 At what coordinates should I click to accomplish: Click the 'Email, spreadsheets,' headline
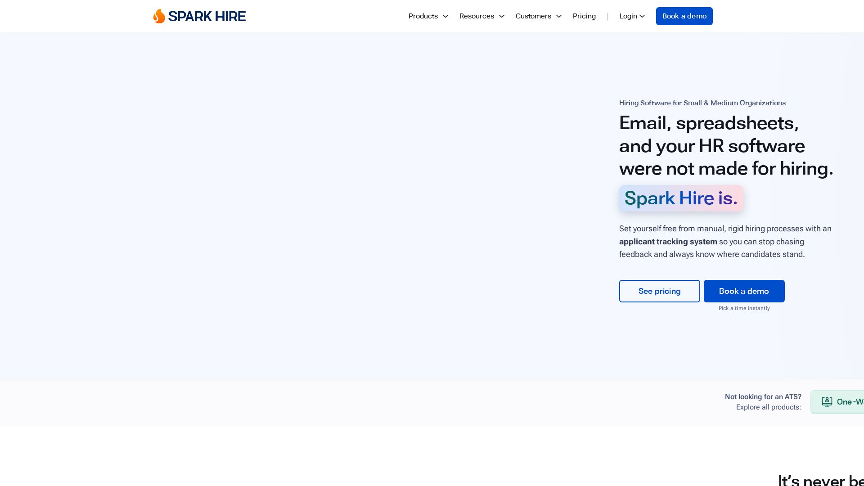point(709,123)
